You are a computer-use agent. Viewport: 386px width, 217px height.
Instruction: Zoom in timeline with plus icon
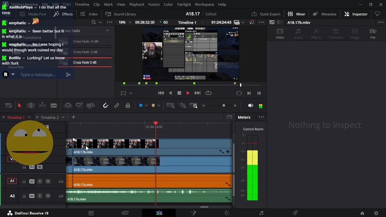235,105
